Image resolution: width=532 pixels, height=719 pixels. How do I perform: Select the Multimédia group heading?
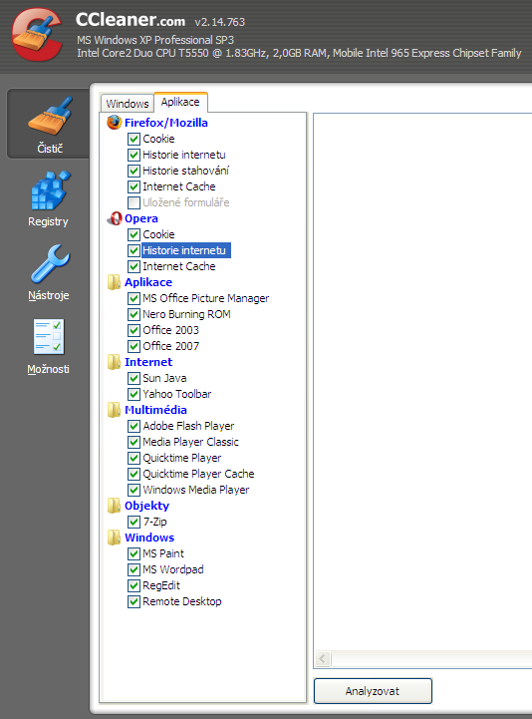155,410
